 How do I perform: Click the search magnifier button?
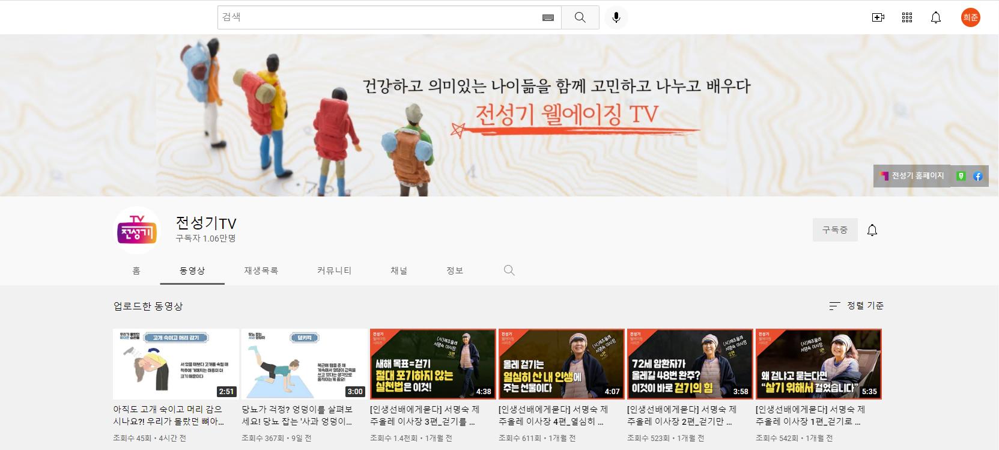click(x=580, y=17)
